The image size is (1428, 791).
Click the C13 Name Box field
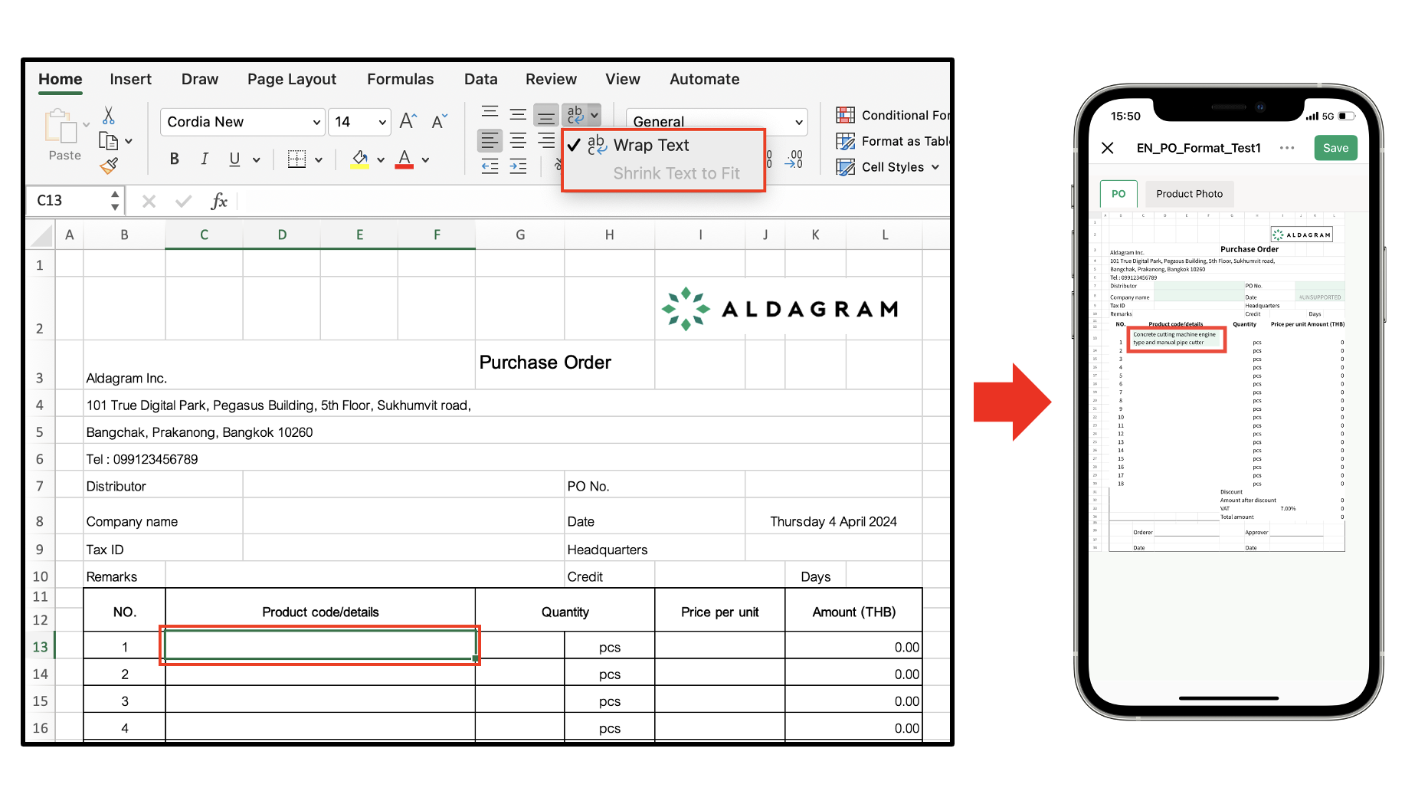point(69,201)
